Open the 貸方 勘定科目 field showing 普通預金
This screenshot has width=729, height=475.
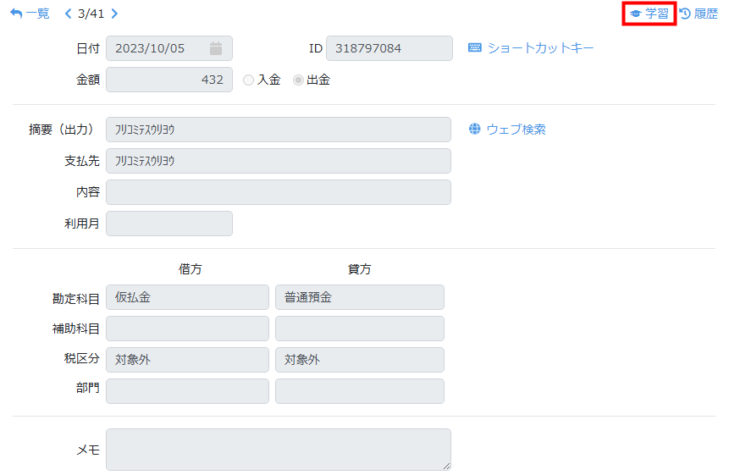pos(359,297)
